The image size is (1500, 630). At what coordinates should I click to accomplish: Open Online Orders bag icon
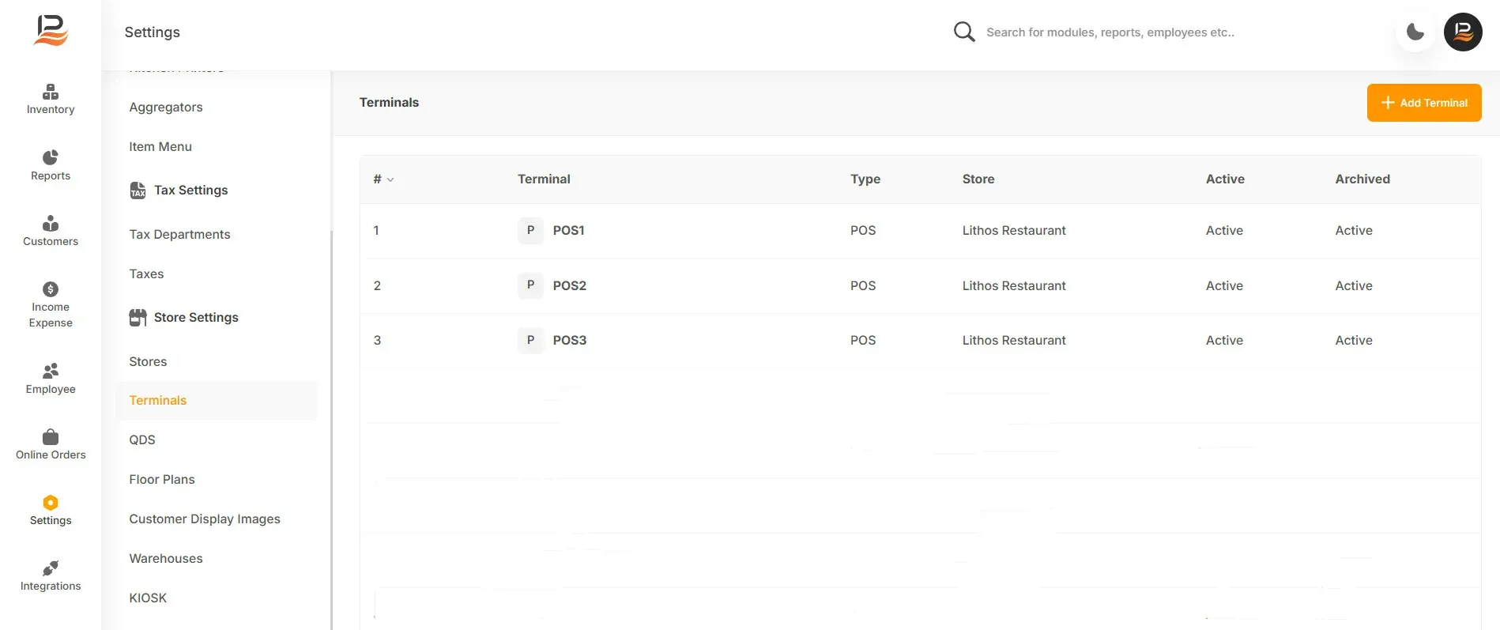(x=51, y=436)
